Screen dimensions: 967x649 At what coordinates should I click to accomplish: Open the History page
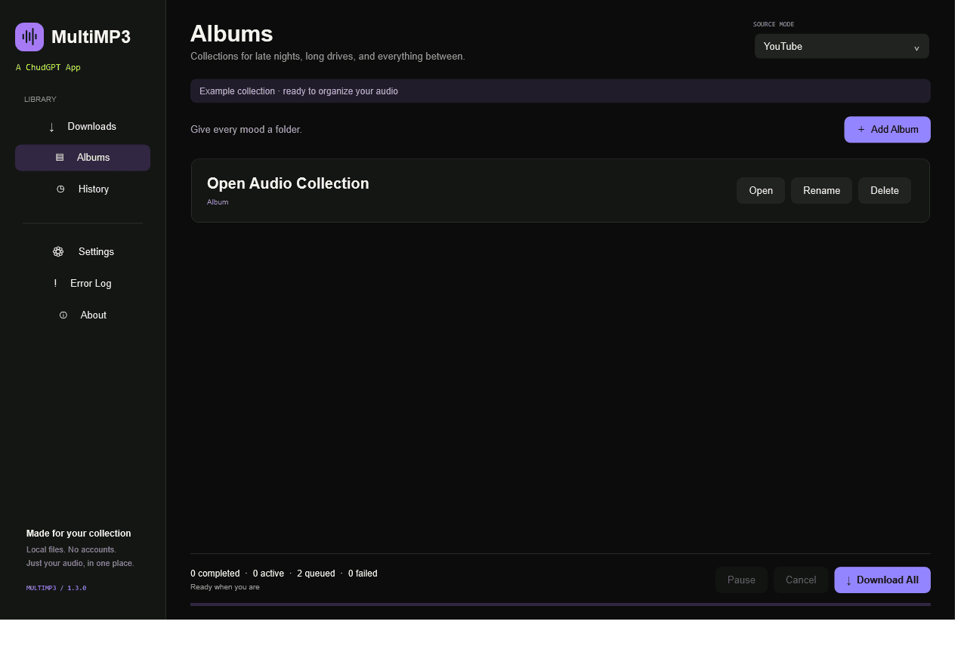[x=82, y=189]
